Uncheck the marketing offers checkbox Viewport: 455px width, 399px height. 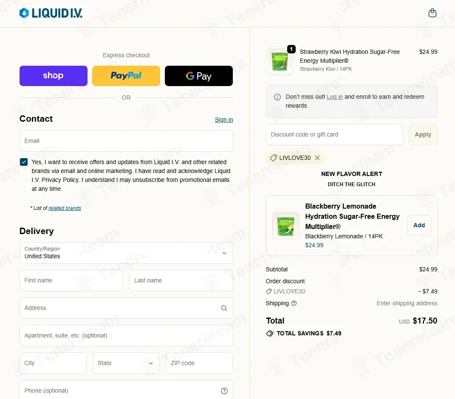[24, 162]
